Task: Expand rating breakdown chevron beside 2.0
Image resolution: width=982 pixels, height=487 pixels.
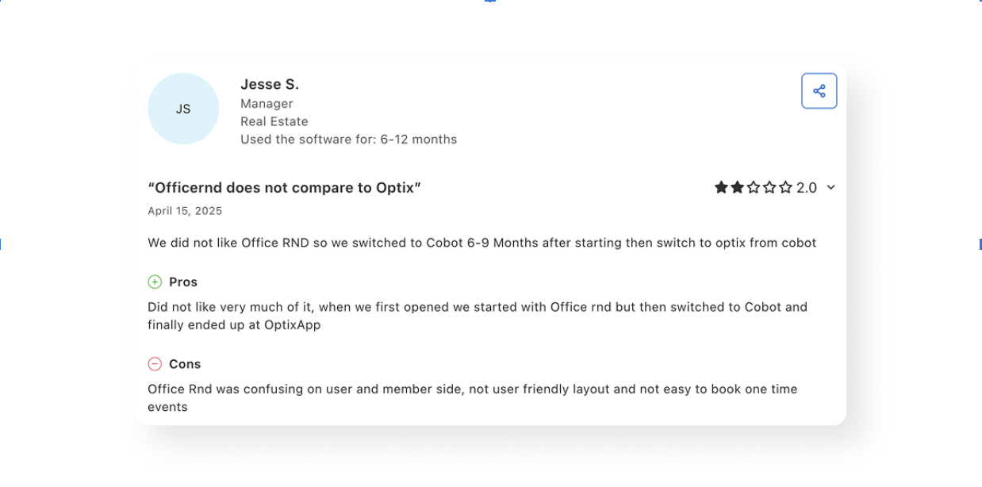Action: pos(830,187)
